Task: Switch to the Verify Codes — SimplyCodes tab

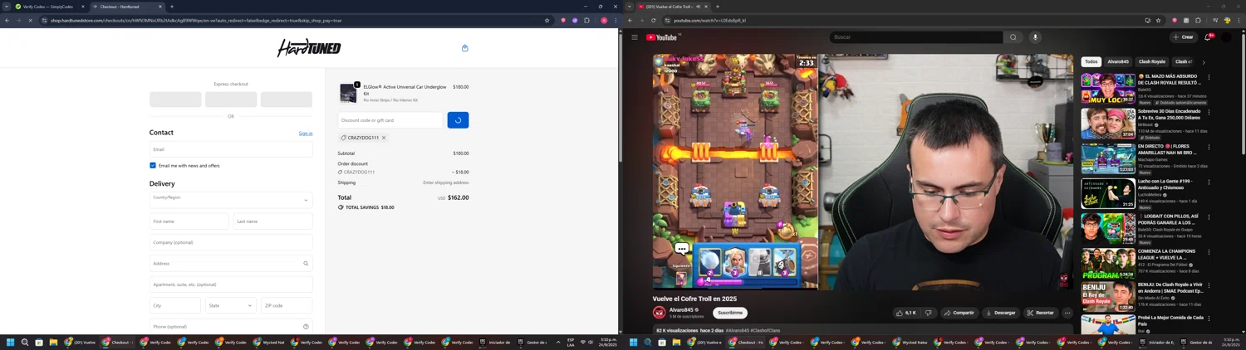Action: click(47, 7)
